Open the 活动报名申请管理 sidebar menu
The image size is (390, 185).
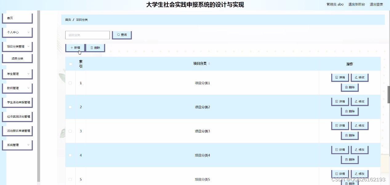(17, 131)
